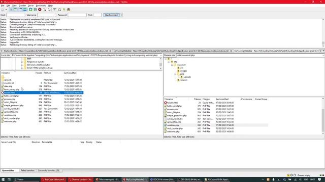
Task: Click the Reconnect to last server icon
Action: [49, 10]
